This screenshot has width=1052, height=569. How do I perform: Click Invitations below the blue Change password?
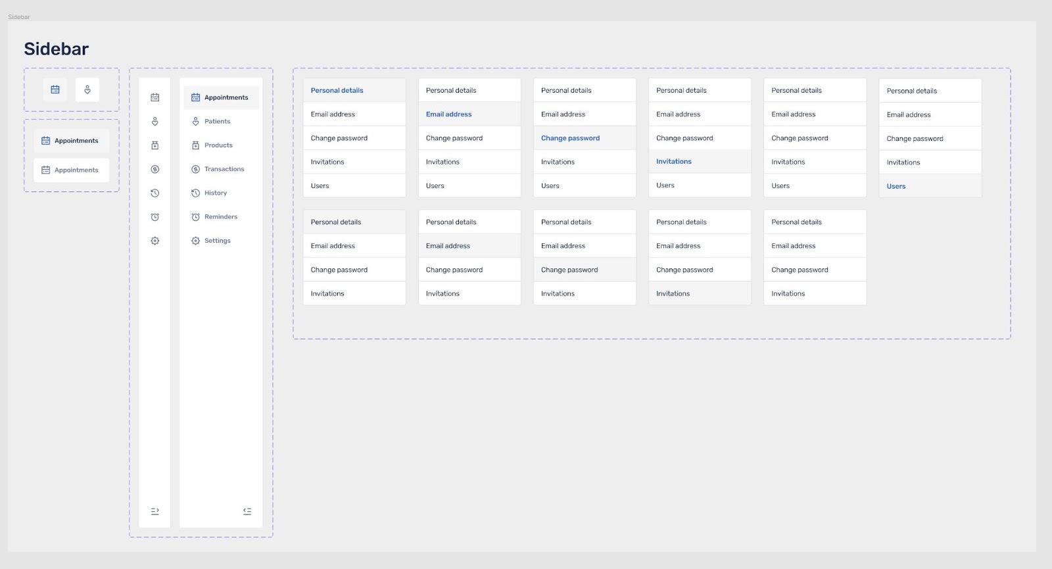[x=585, y=162]
